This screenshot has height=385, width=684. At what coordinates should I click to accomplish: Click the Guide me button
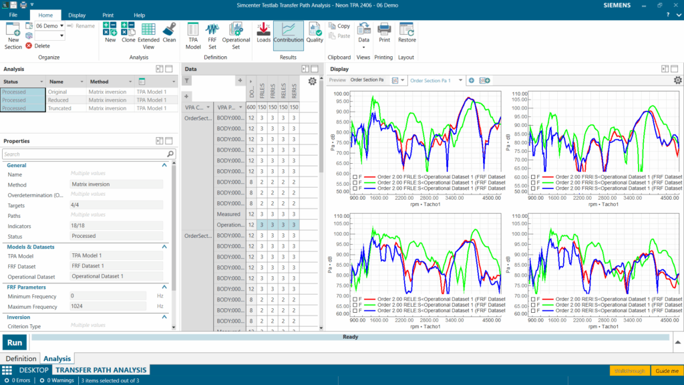[666, 371]
